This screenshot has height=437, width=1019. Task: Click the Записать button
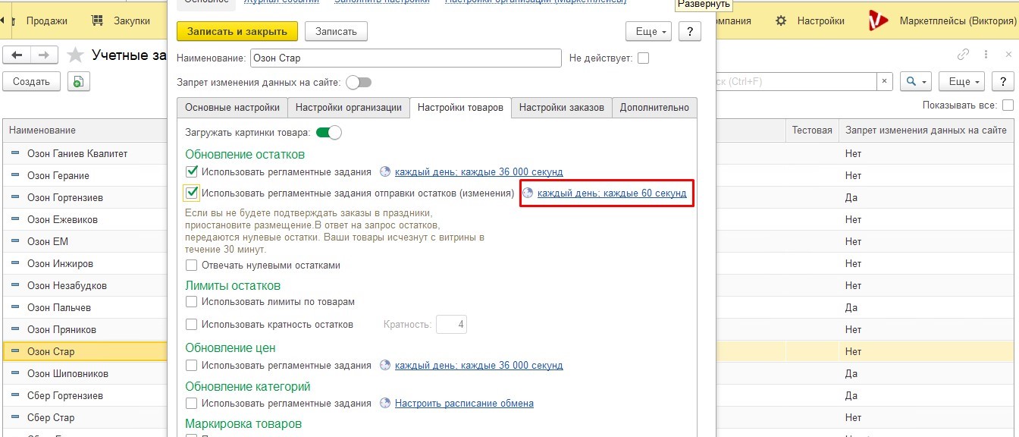point(336,31)
